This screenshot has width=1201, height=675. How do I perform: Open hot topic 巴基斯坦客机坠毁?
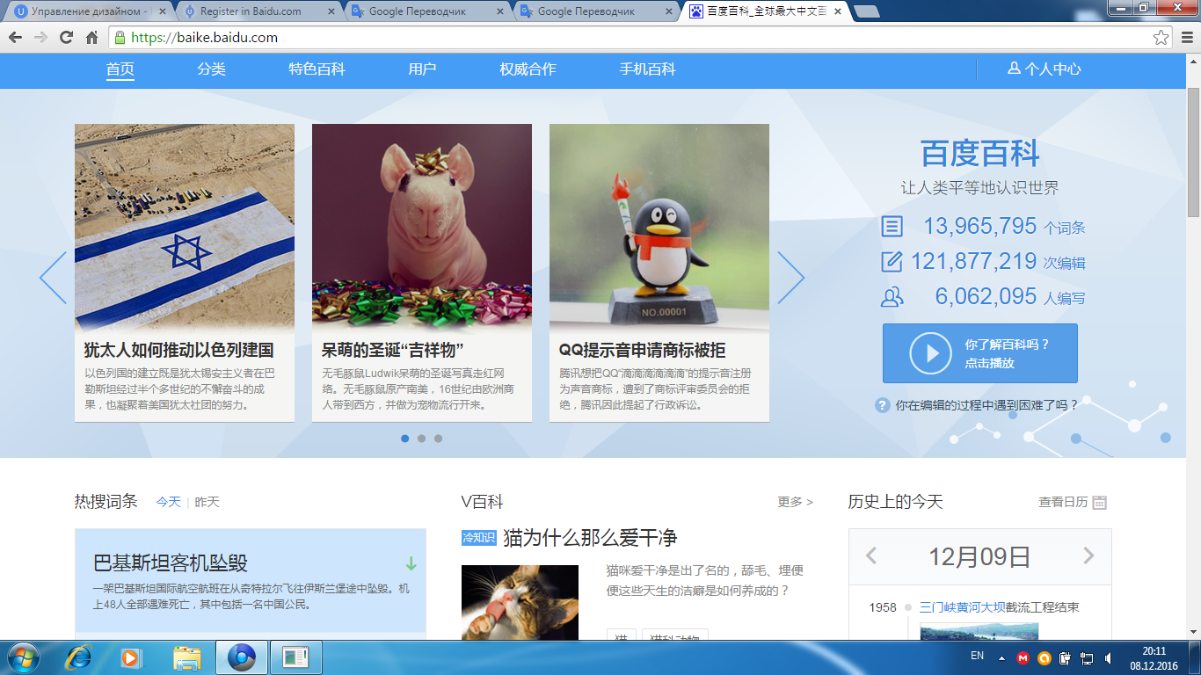[171, 563]
